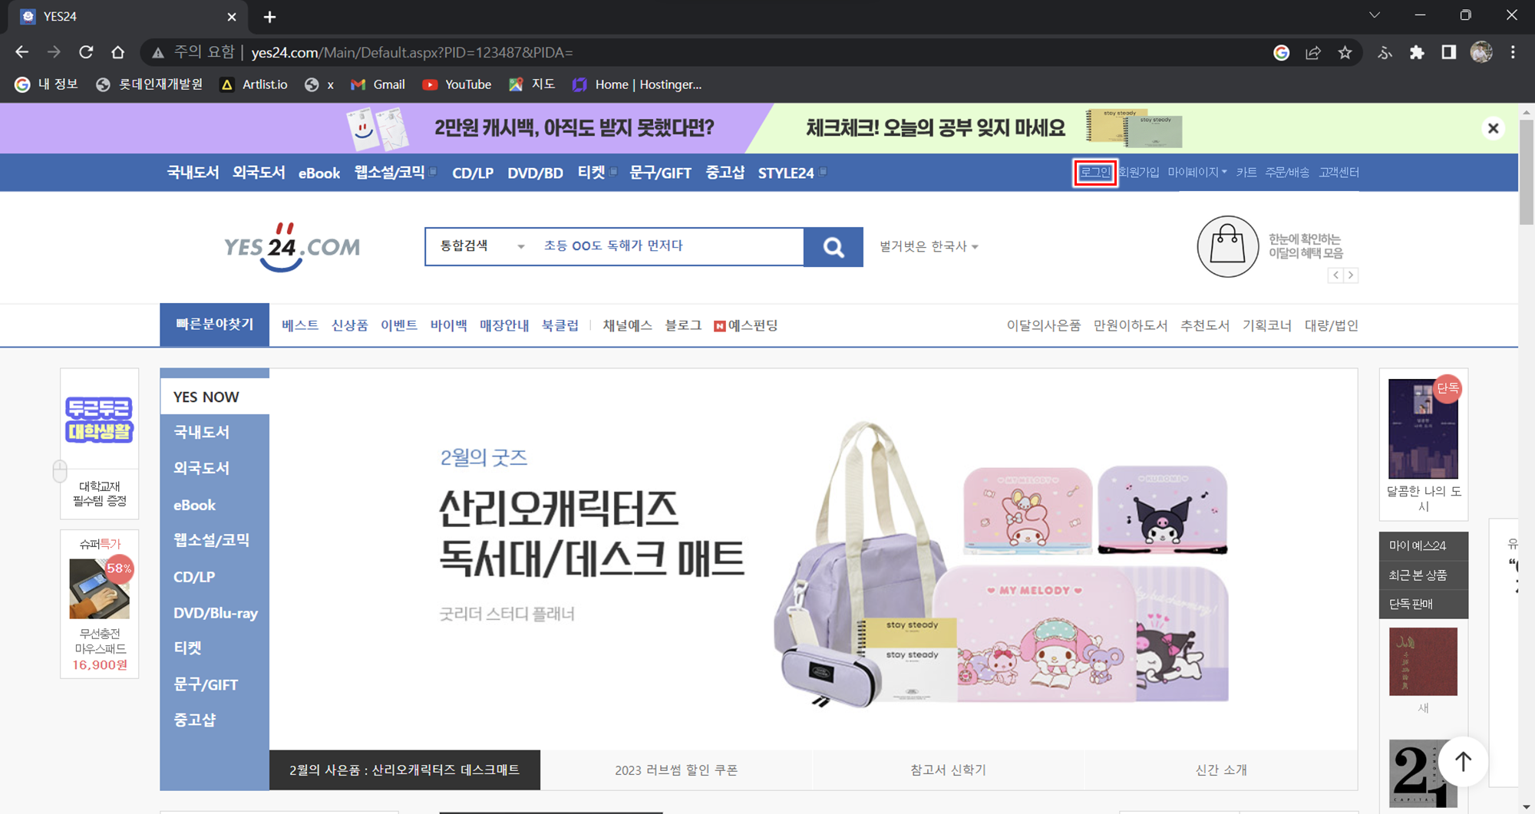This screenshot has height=814, width=1535.
Task: Select 2023 러브썸 할인 쿠폰 banner tab
Action: [676, 770]
